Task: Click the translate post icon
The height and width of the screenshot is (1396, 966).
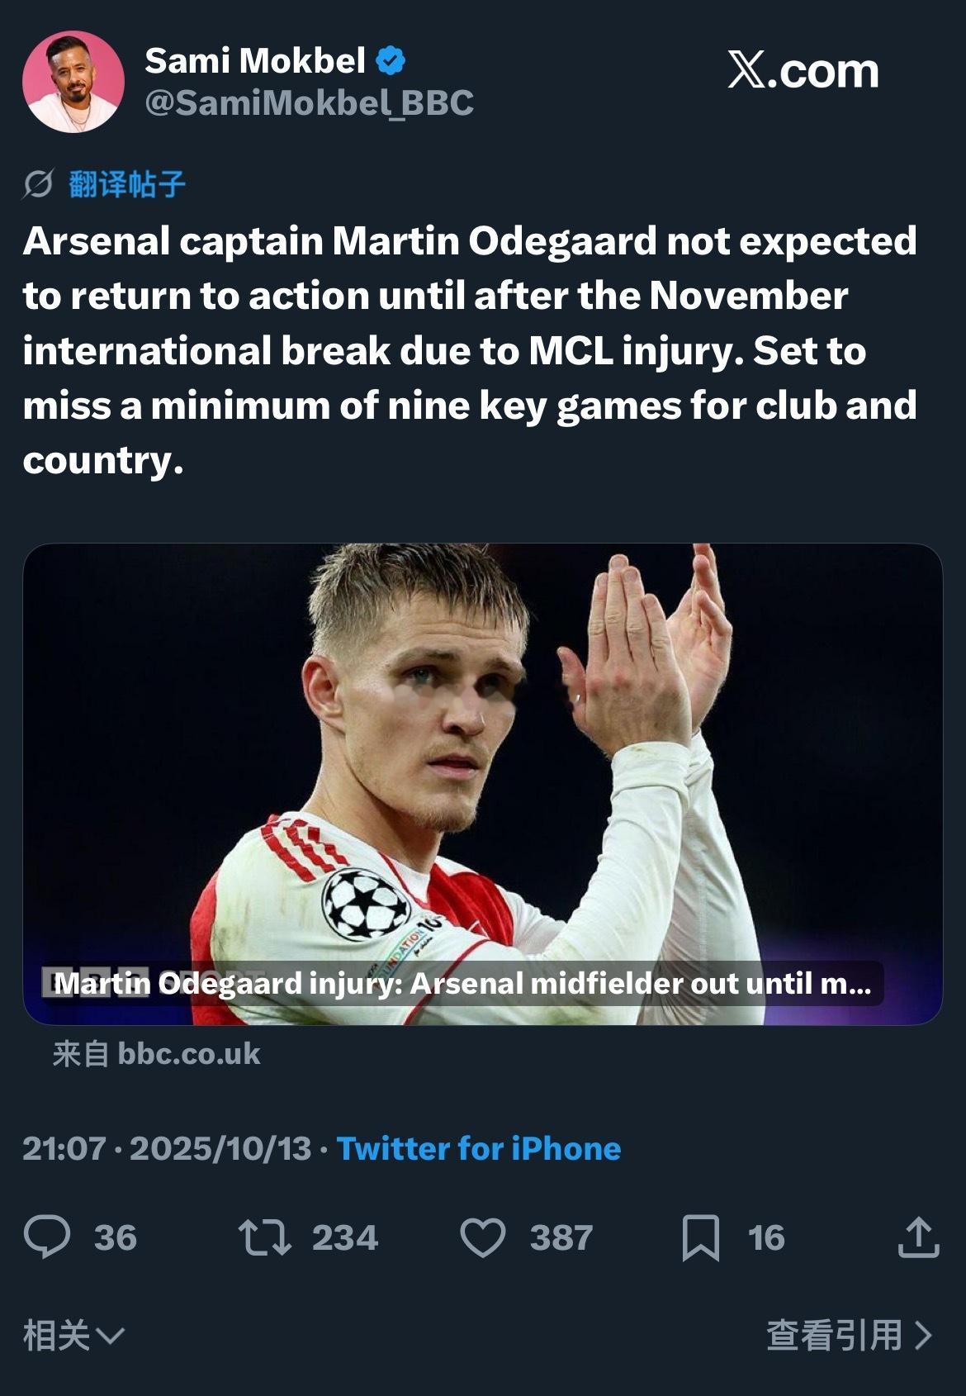Action: pos(38,184)
